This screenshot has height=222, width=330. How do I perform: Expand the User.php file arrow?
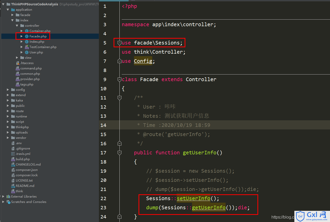[x=22, y=52]
